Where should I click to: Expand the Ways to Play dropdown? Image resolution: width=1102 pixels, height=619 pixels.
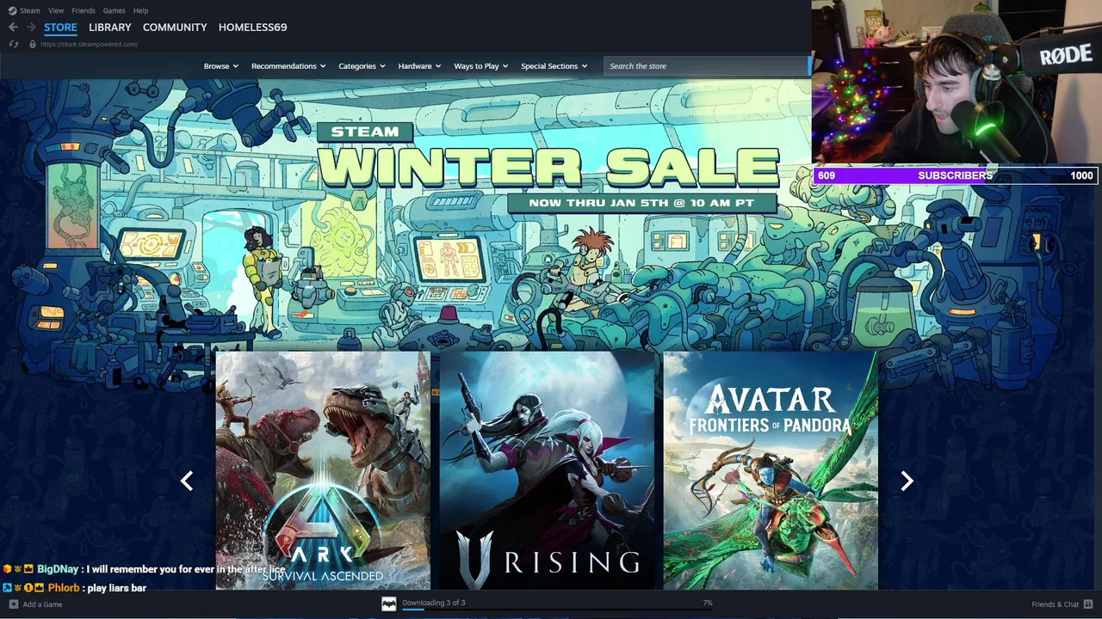(480, 66)
